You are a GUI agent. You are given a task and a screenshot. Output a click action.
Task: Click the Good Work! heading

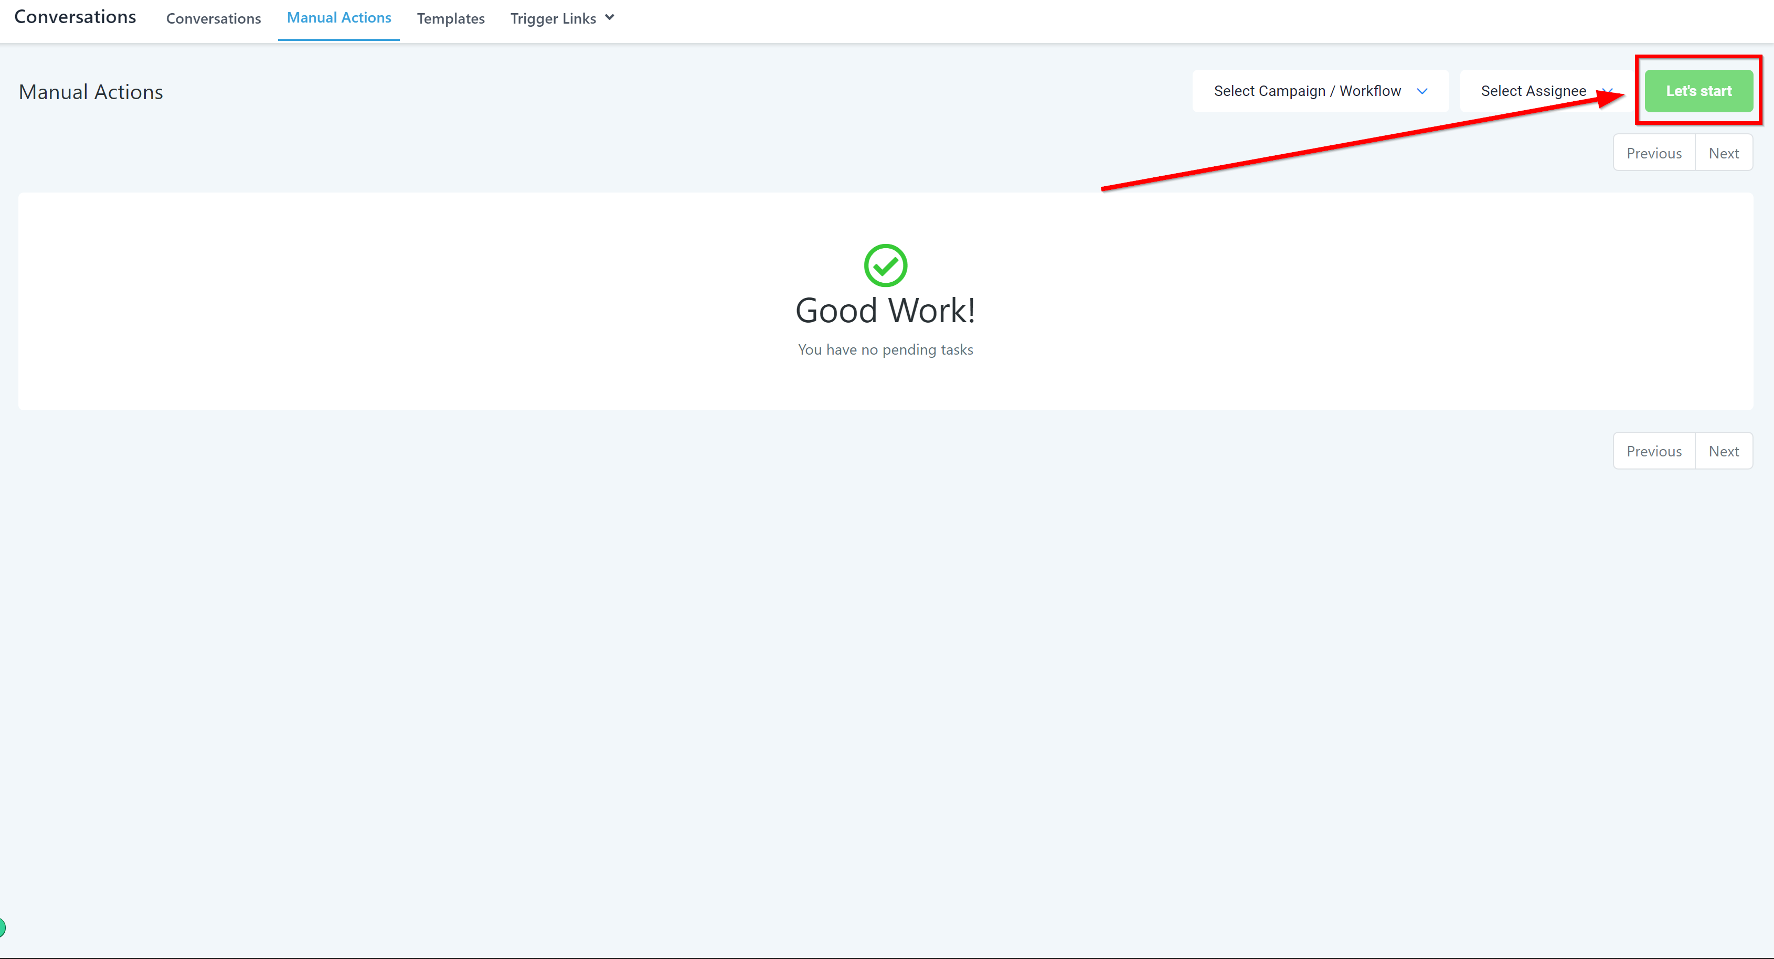click(885, 311)
